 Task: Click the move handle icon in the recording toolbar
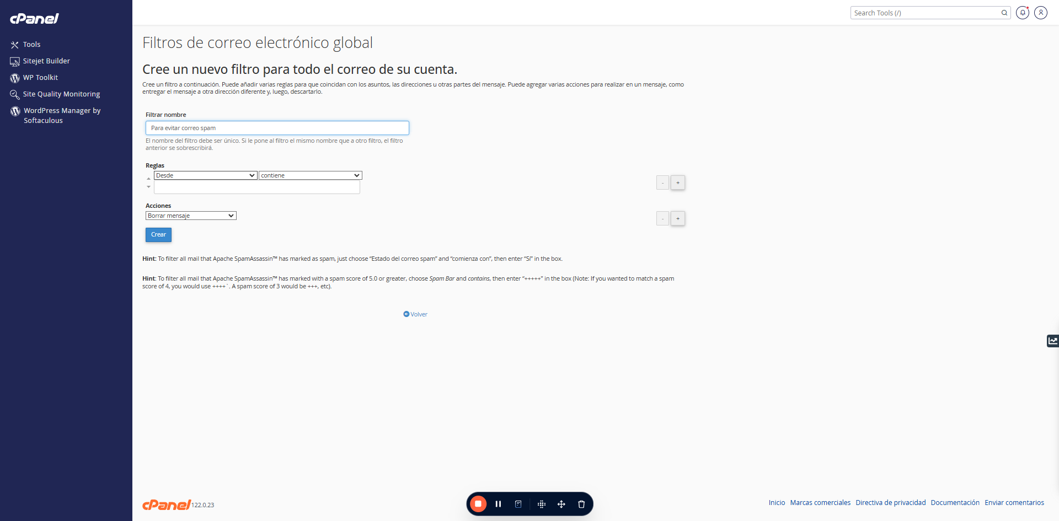(561, 504)
